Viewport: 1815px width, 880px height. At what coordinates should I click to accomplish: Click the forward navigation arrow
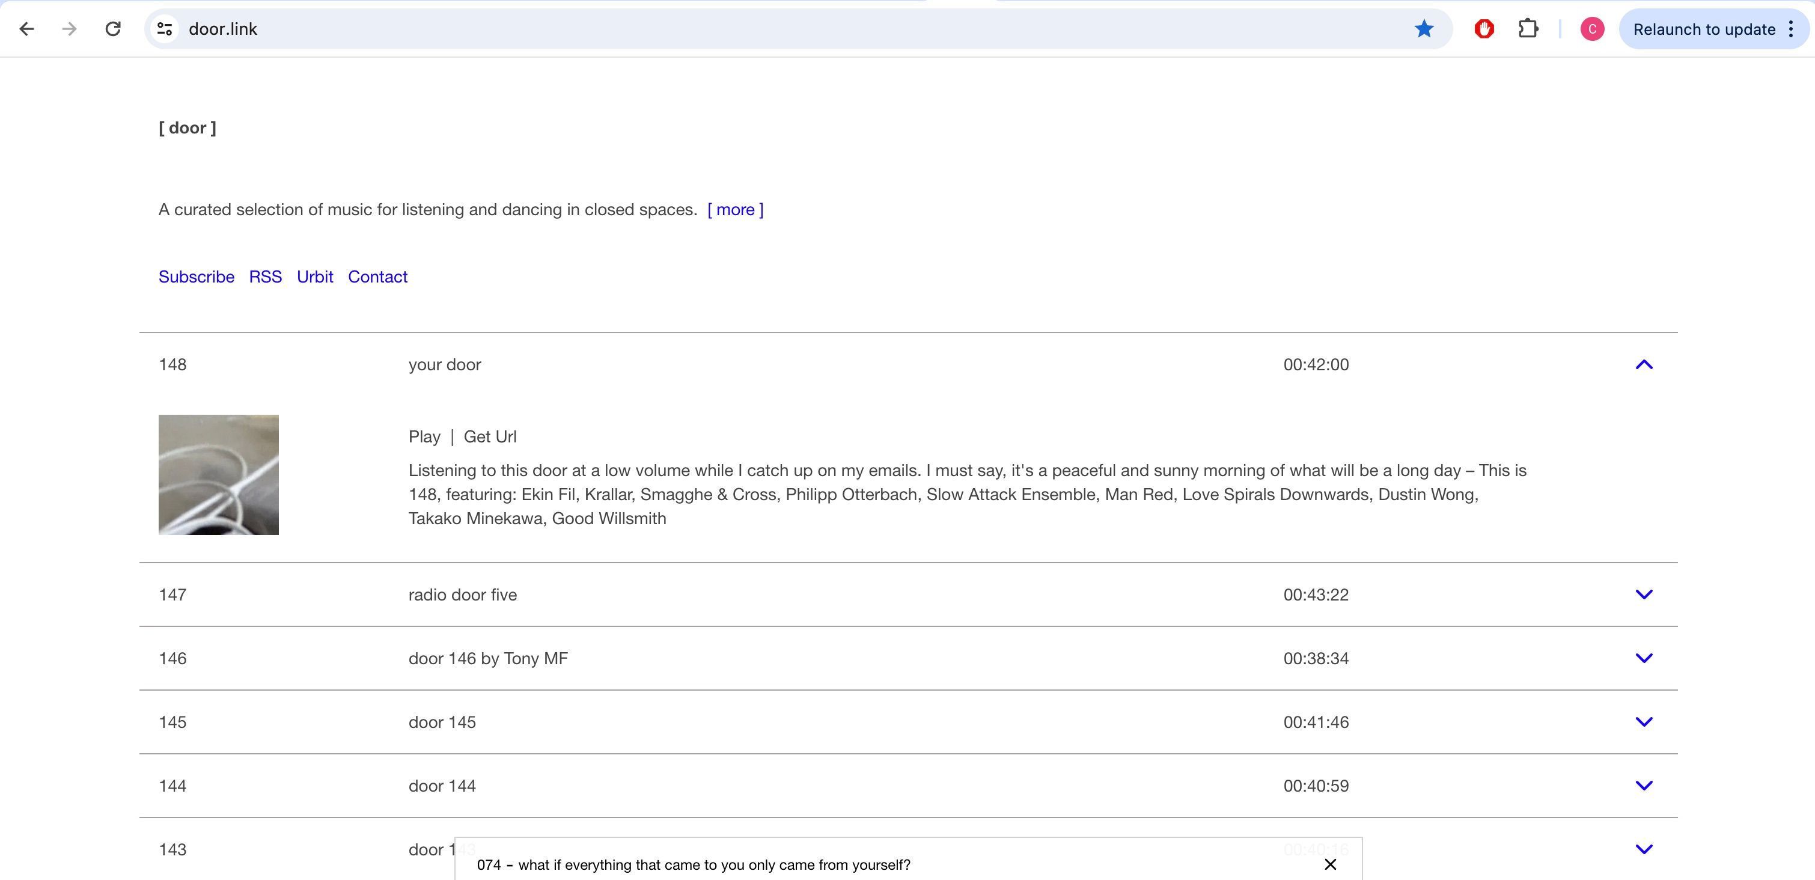(x=69, y=29)
